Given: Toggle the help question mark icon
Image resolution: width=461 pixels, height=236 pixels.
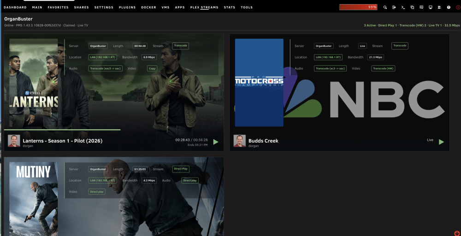Looking at the screenshot, I should pos(449,7).
